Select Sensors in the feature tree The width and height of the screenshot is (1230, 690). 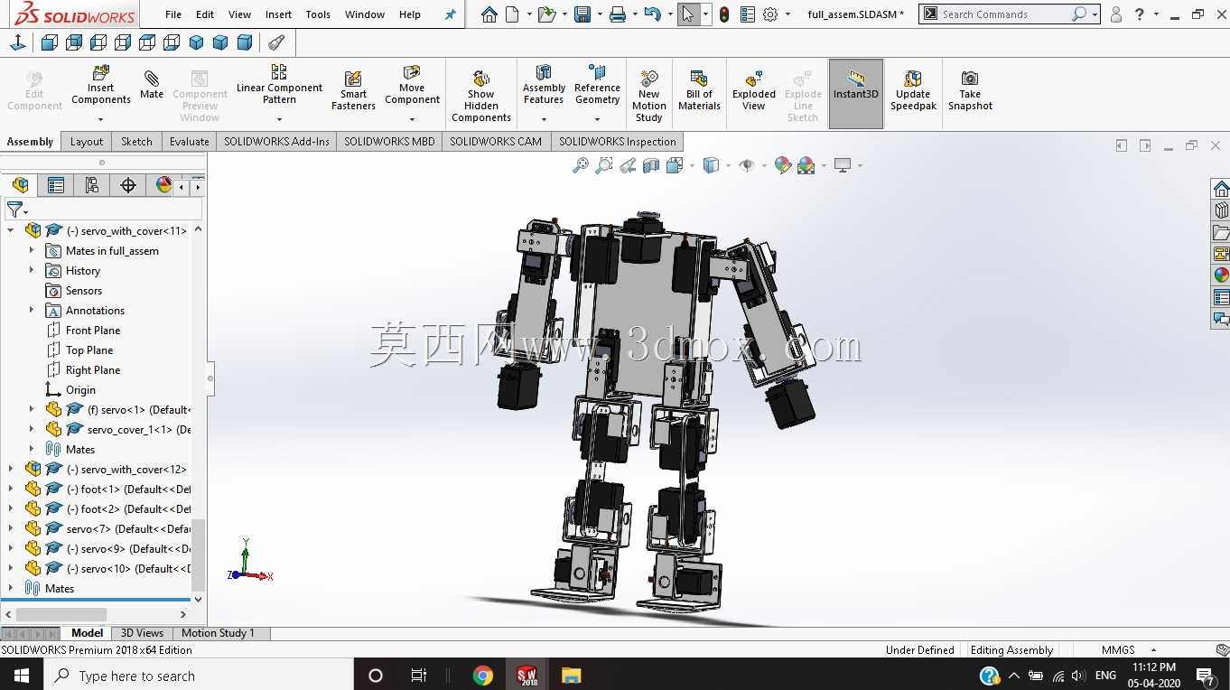pos(84,291)
